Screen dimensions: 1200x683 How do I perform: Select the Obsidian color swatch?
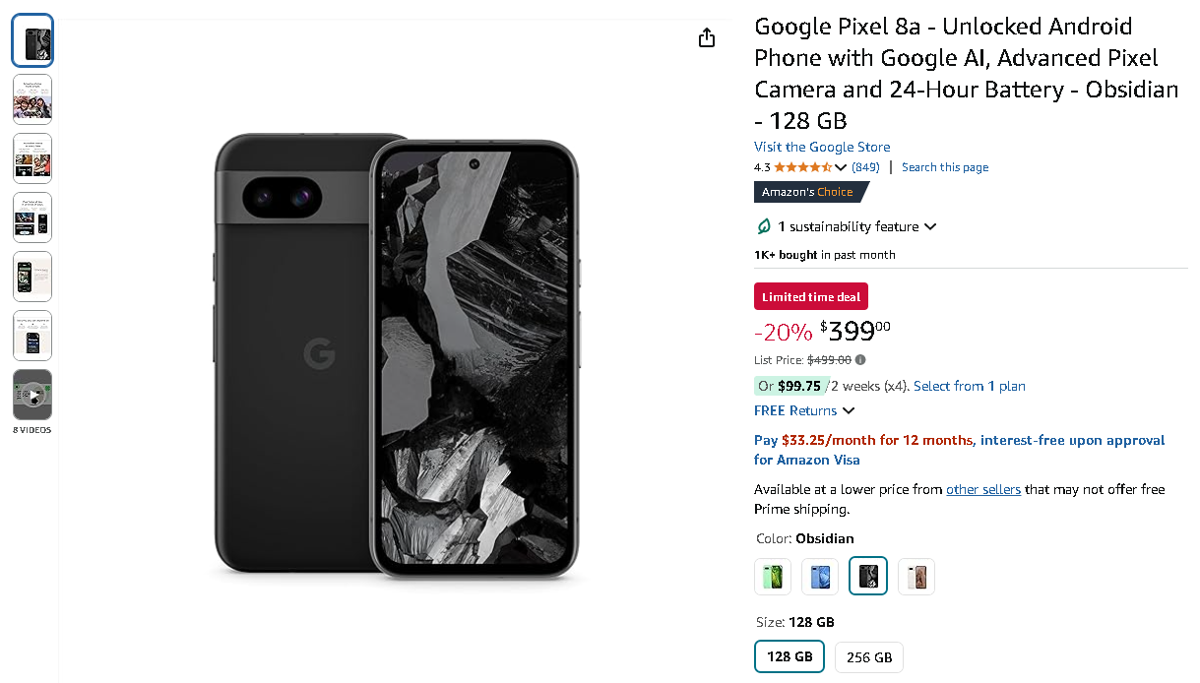pos(867,577)
